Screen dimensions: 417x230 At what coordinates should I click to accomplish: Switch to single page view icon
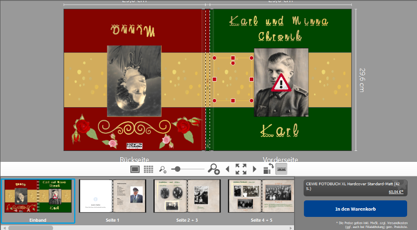(x=135, y=169)
